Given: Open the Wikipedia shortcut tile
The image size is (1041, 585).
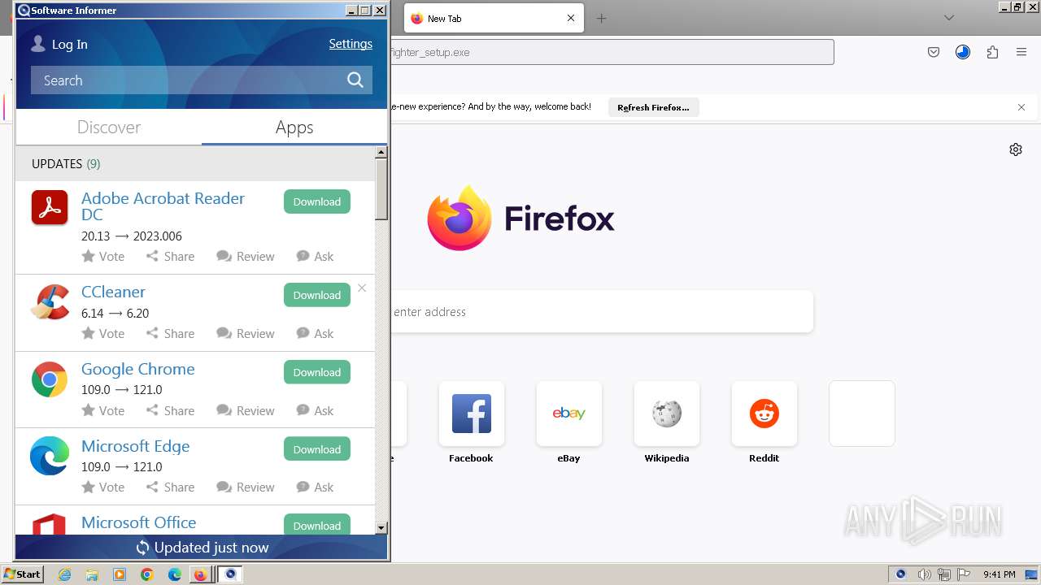Looking at the screenshot, I should [x=667, y=414].
